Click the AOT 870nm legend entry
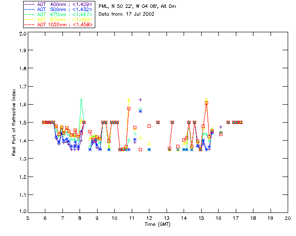This screenshot has height=236, width=296. 59,19
